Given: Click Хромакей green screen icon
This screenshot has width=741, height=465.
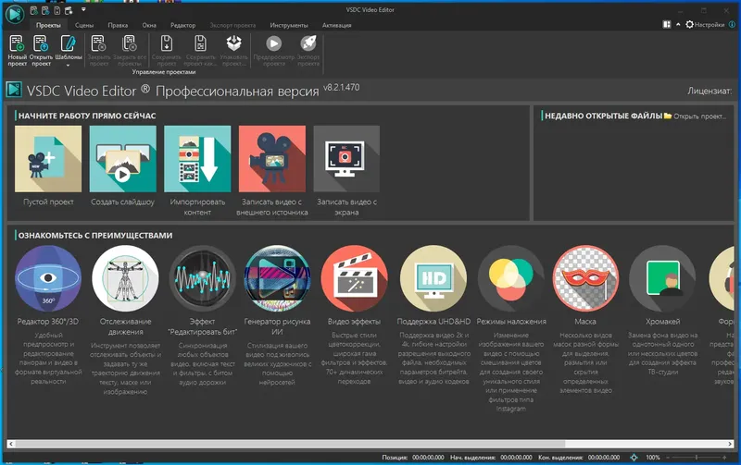Looking at the screenshot, I should point(662,278).
